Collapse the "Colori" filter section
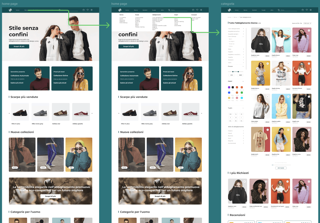The width and height of the screenshot is (320, 223). (243, 81)
